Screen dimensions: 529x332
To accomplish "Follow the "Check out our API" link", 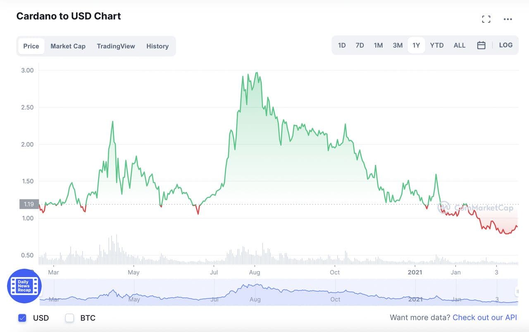I will tap(485, 318).
